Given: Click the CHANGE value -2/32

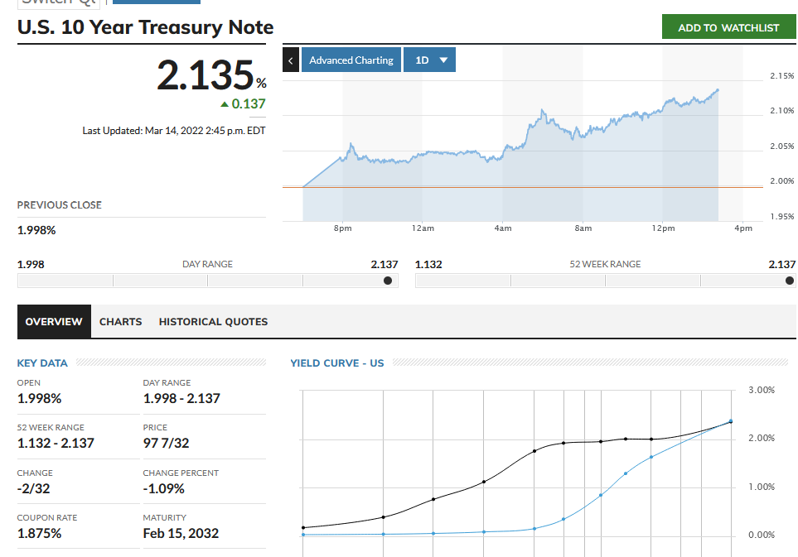Looking at the screenshot, I should pyautogui.click(x=34, y=488).
